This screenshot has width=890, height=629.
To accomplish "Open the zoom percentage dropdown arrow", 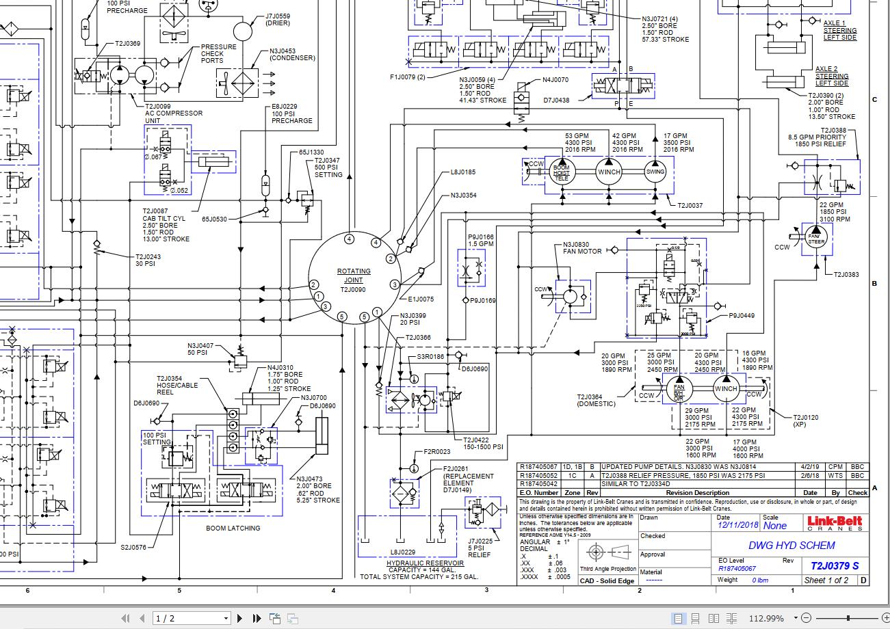I will point(796,618).
